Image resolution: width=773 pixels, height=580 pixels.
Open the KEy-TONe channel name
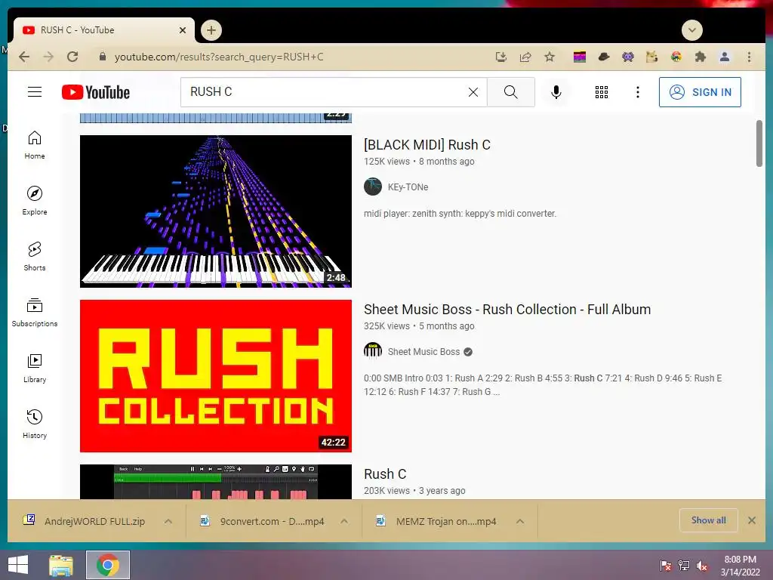tap(408, 187)
